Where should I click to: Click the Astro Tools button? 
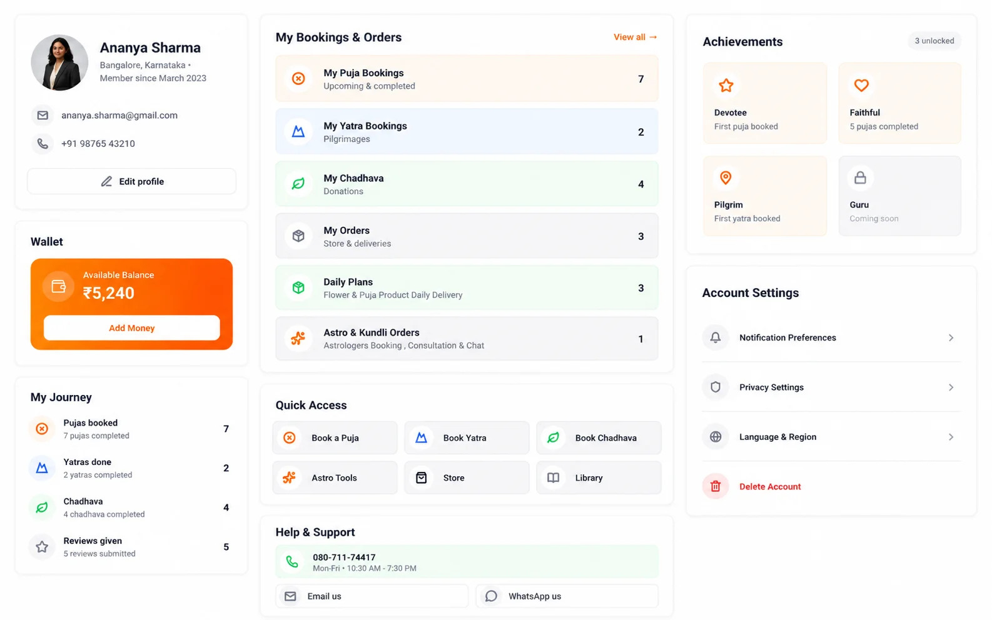[335, 477]
